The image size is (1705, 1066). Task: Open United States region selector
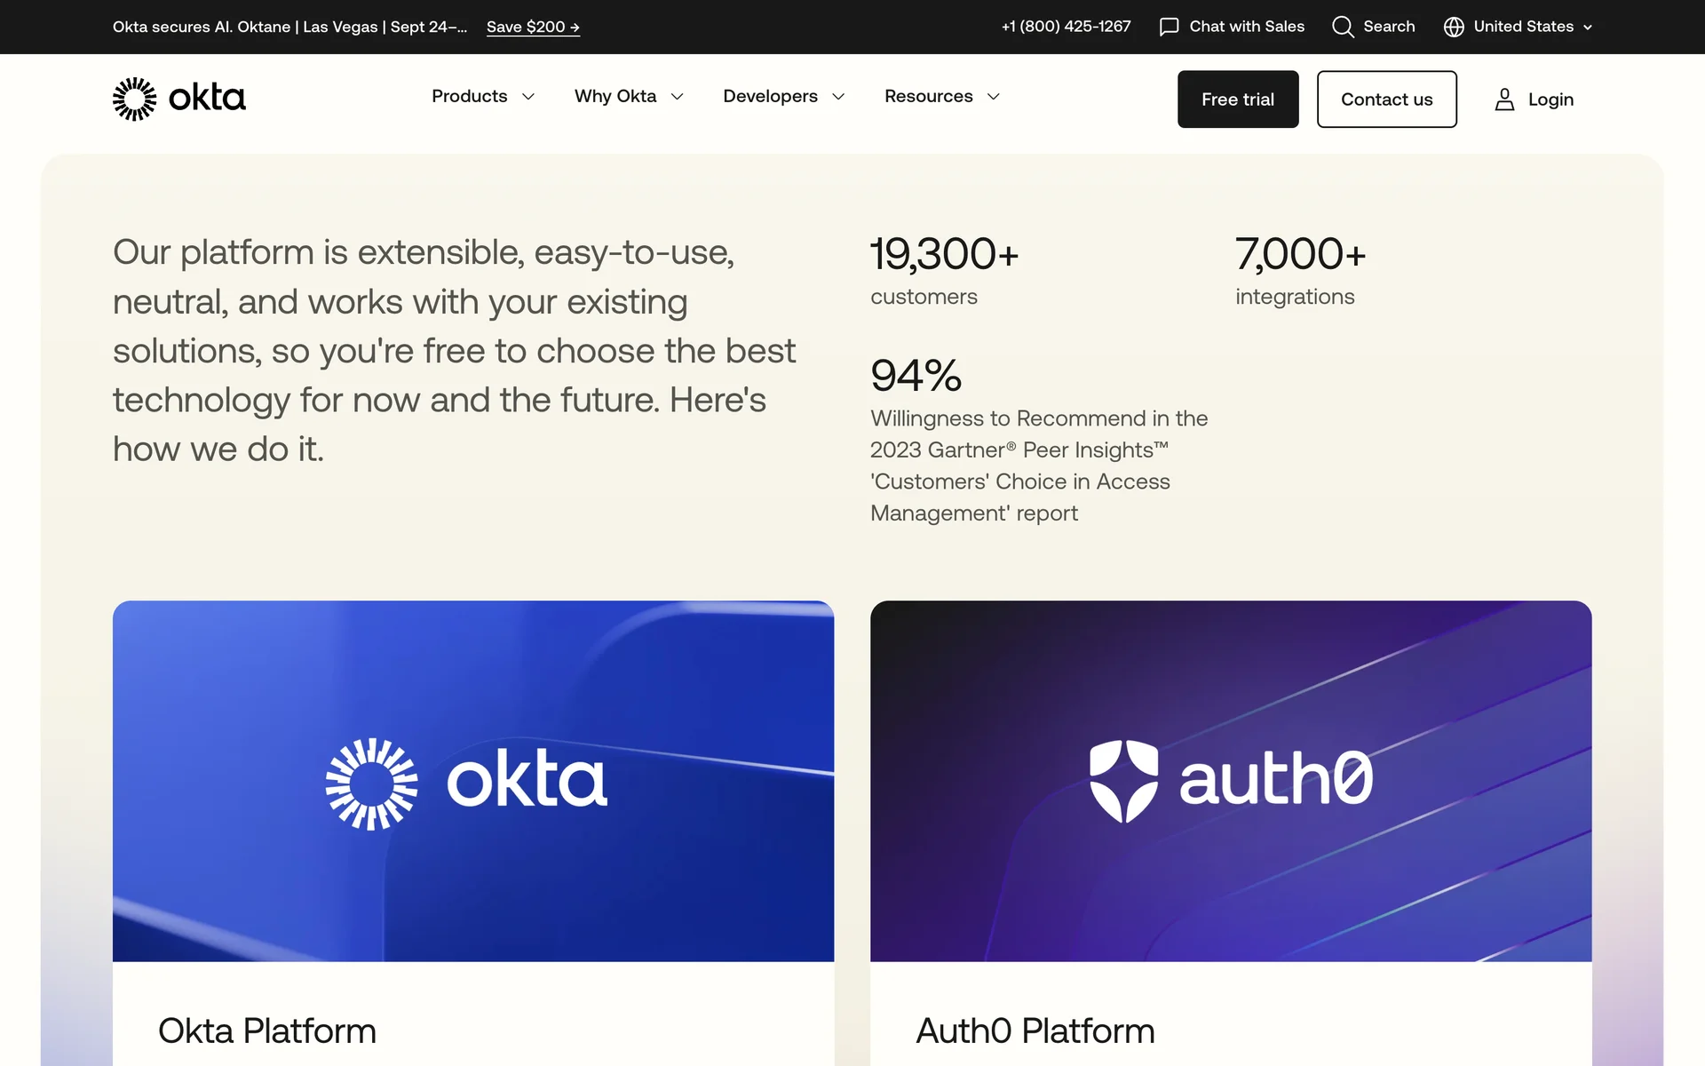pos(1523,27)
